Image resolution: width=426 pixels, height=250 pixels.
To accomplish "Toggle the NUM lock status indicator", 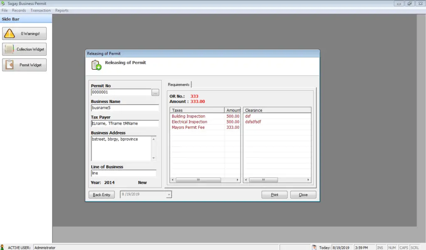I will pyautogui.click(x=392, y=247).
